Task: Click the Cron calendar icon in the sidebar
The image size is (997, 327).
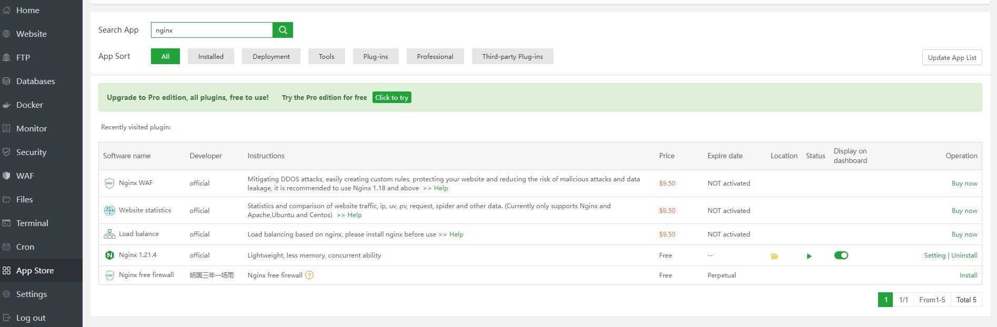Action: 6,247
